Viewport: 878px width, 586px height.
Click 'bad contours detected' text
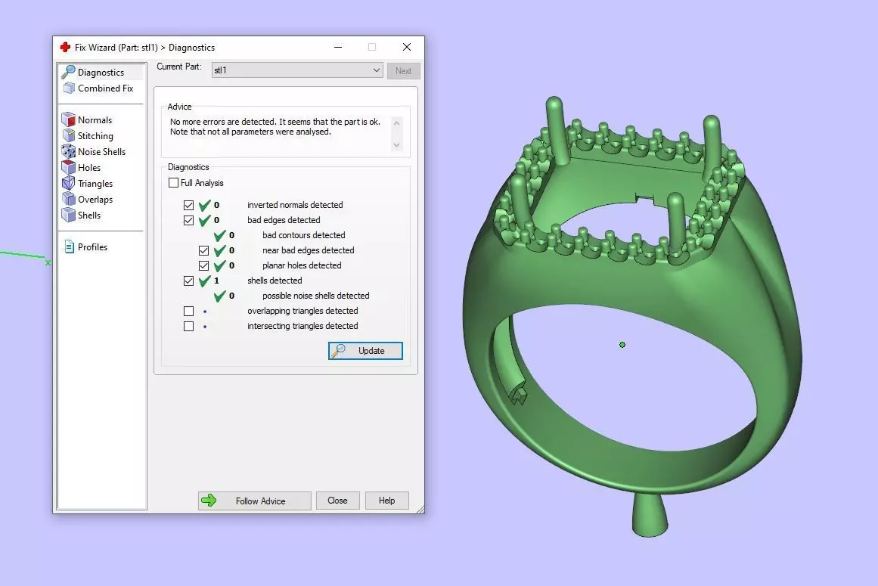coord(303,235)
